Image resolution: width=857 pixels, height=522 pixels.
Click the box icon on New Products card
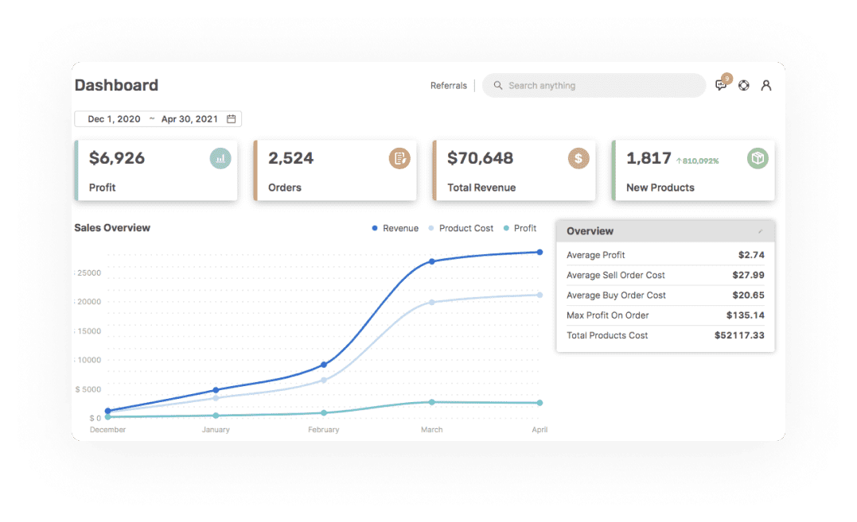(x=758, y=159)
